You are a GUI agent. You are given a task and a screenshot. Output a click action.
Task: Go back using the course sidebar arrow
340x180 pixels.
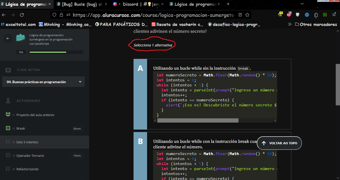(x=8, y=38)
